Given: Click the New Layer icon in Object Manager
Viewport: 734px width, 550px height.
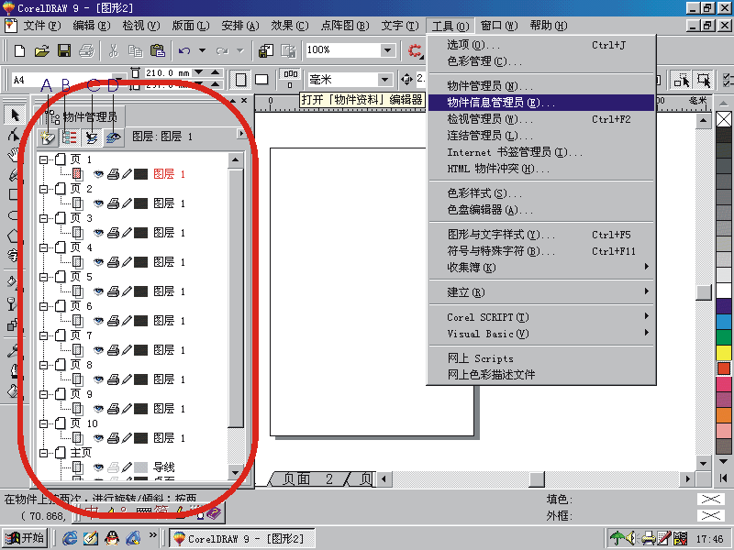Looking at the screenshot, I should click(x=48, y=137).
